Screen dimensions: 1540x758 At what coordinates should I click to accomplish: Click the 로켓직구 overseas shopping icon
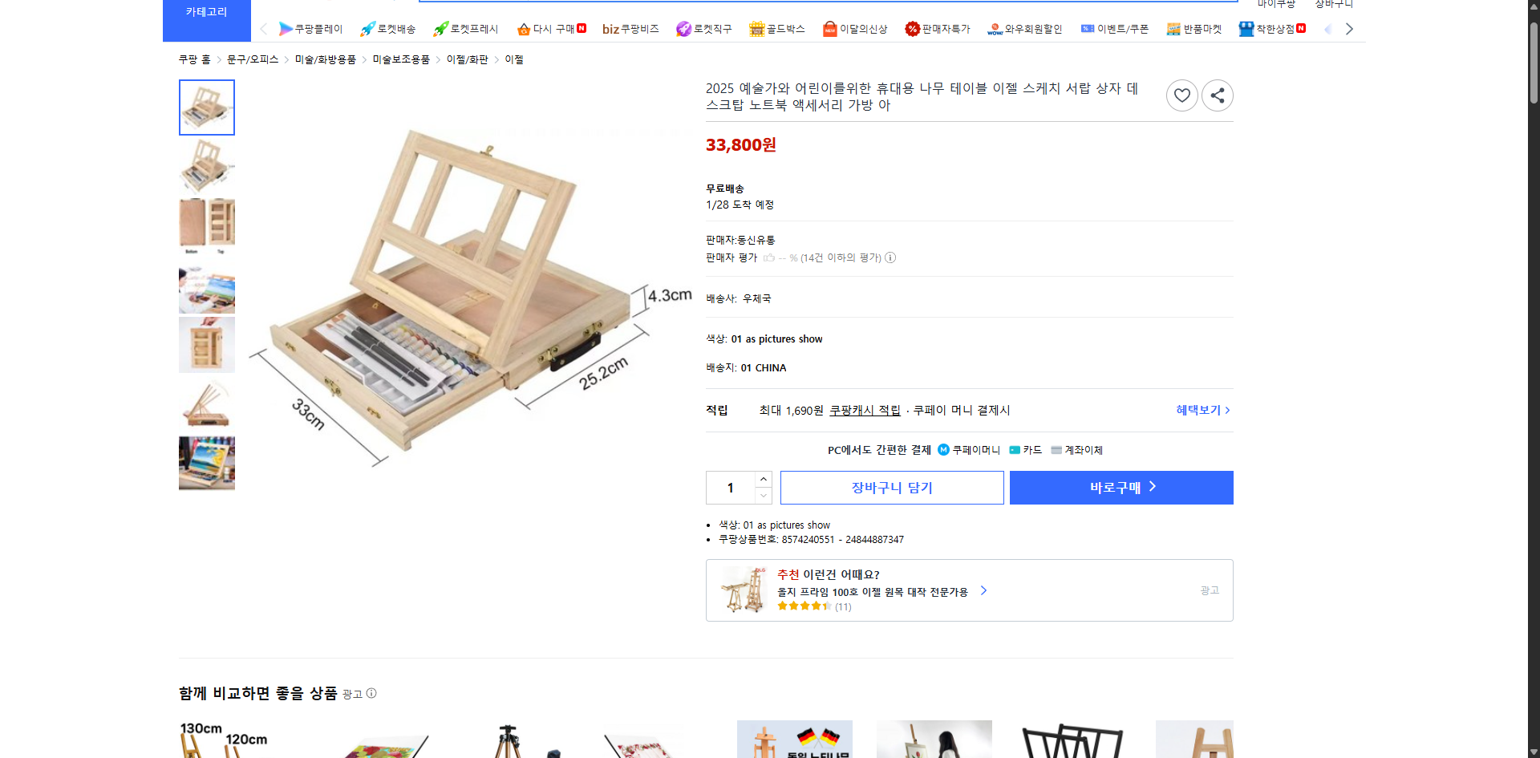click(x=704, y=29)
